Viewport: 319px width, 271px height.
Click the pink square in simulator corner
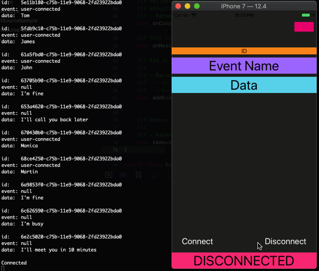(x=304, y=27)
